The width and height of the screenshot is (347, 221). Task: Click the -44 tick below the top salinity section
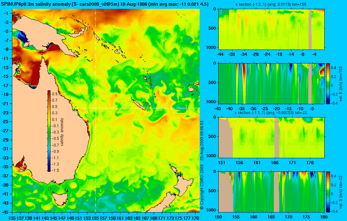tap(220, 54)
